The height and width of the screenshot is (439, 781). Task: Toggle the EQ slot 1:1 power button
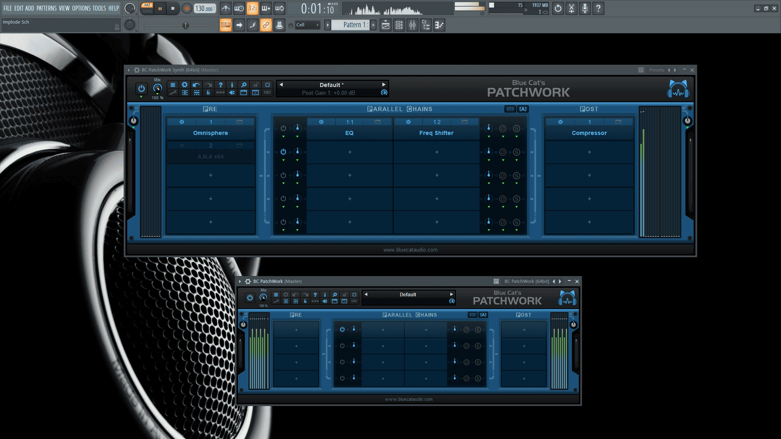pos(321,122)
